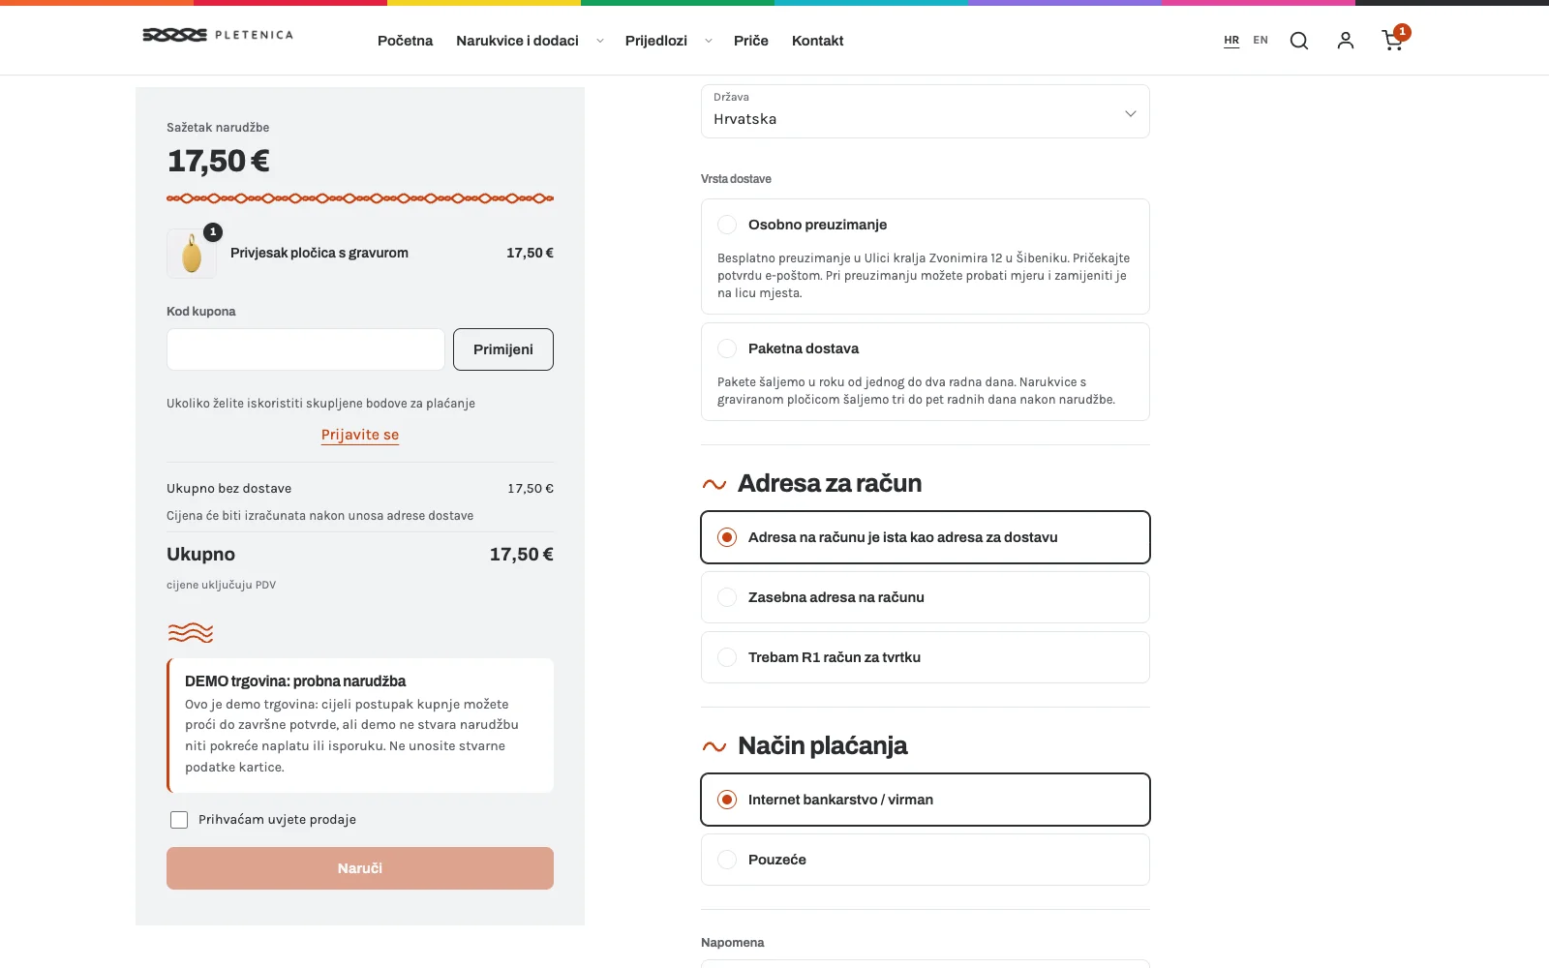Select Internet bankarstvo / virman payment
The height and width of the screenshot is (968, 1549).
[926, 800]
